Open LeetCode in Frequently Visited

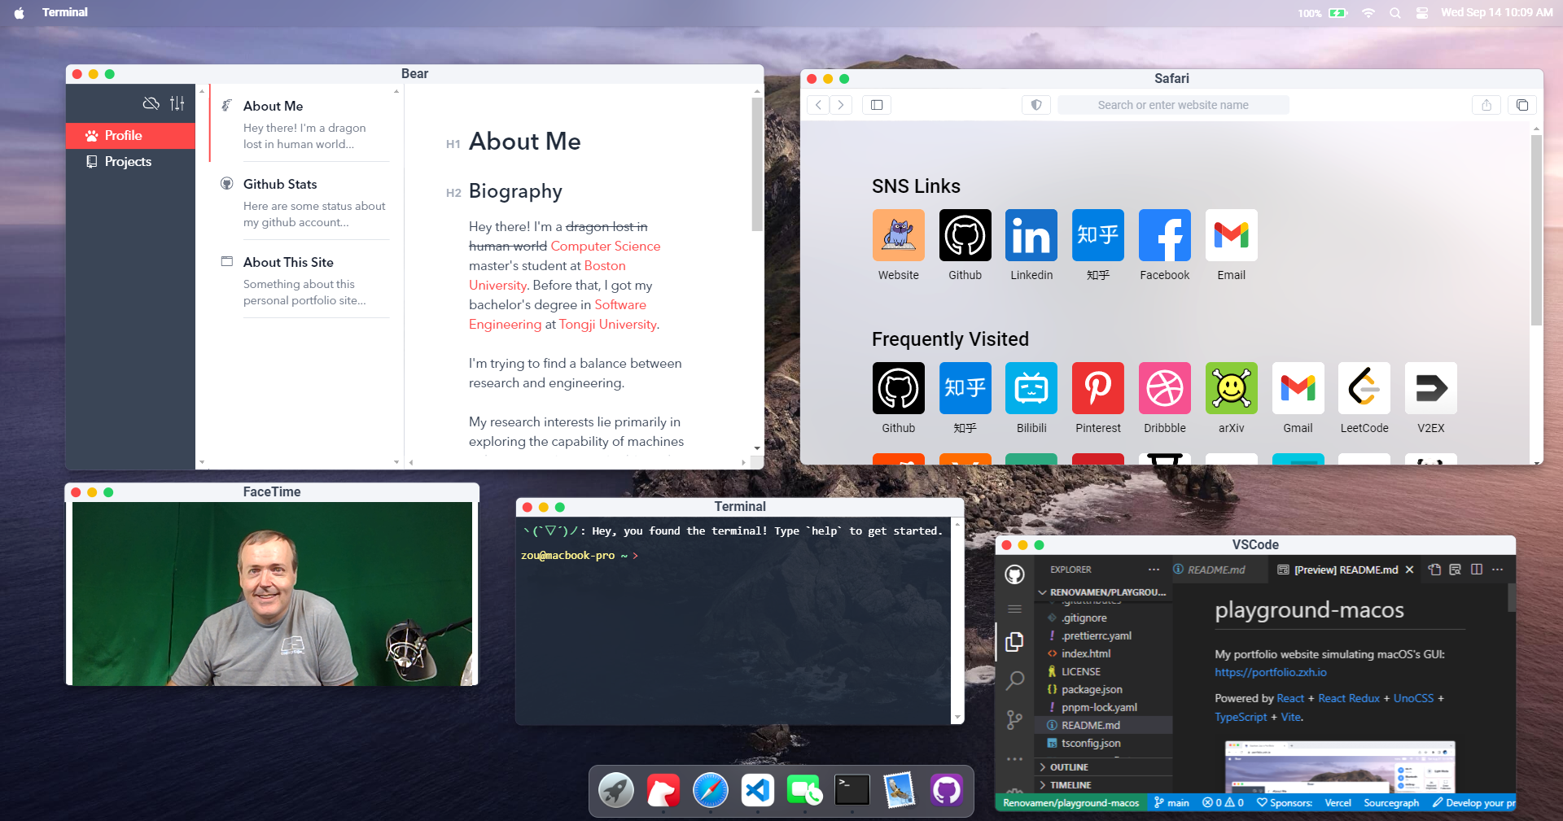pos(1364,388)
